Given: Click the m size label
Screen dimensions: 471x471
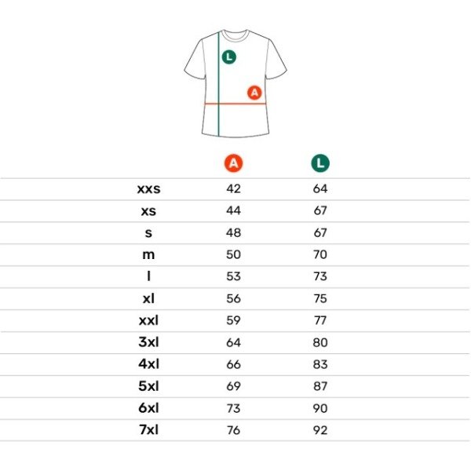Looking at the screenshot, I should tap(148, 254).
